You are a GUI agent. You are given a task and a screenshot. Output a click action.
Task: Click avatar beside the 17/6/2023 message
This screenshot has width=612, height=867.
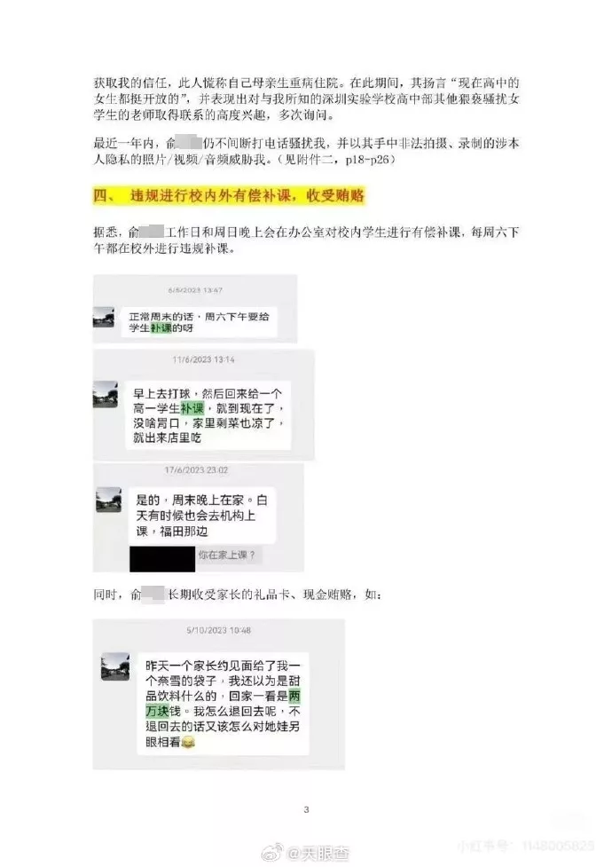pos(109,500)
